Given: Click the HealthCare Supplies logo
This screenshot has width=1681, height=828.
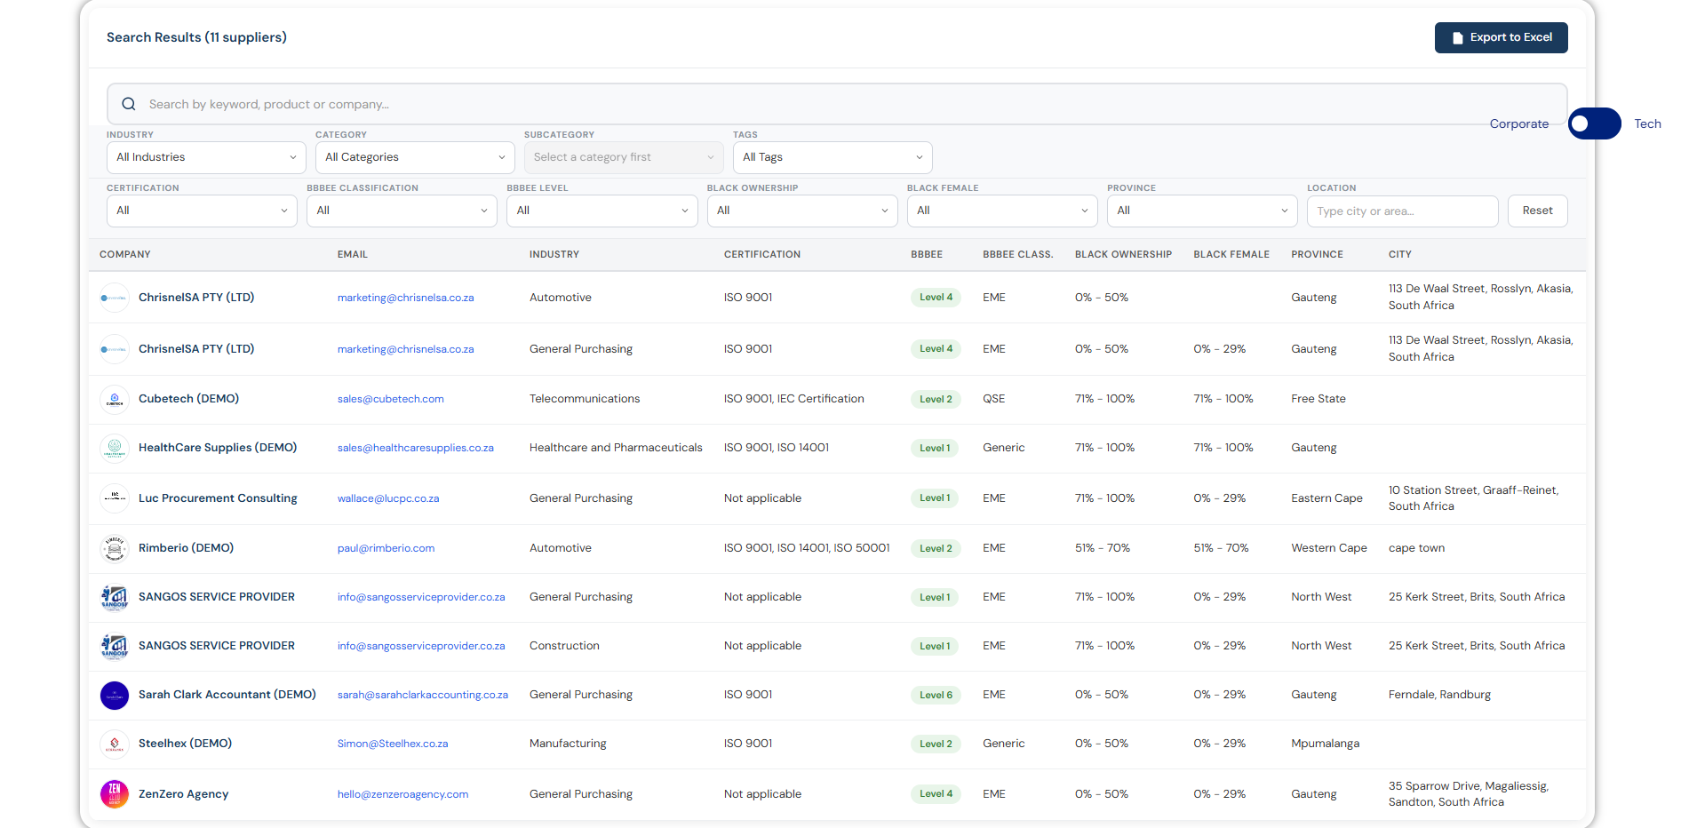Looking at the screenshot, I should point(114,448).
